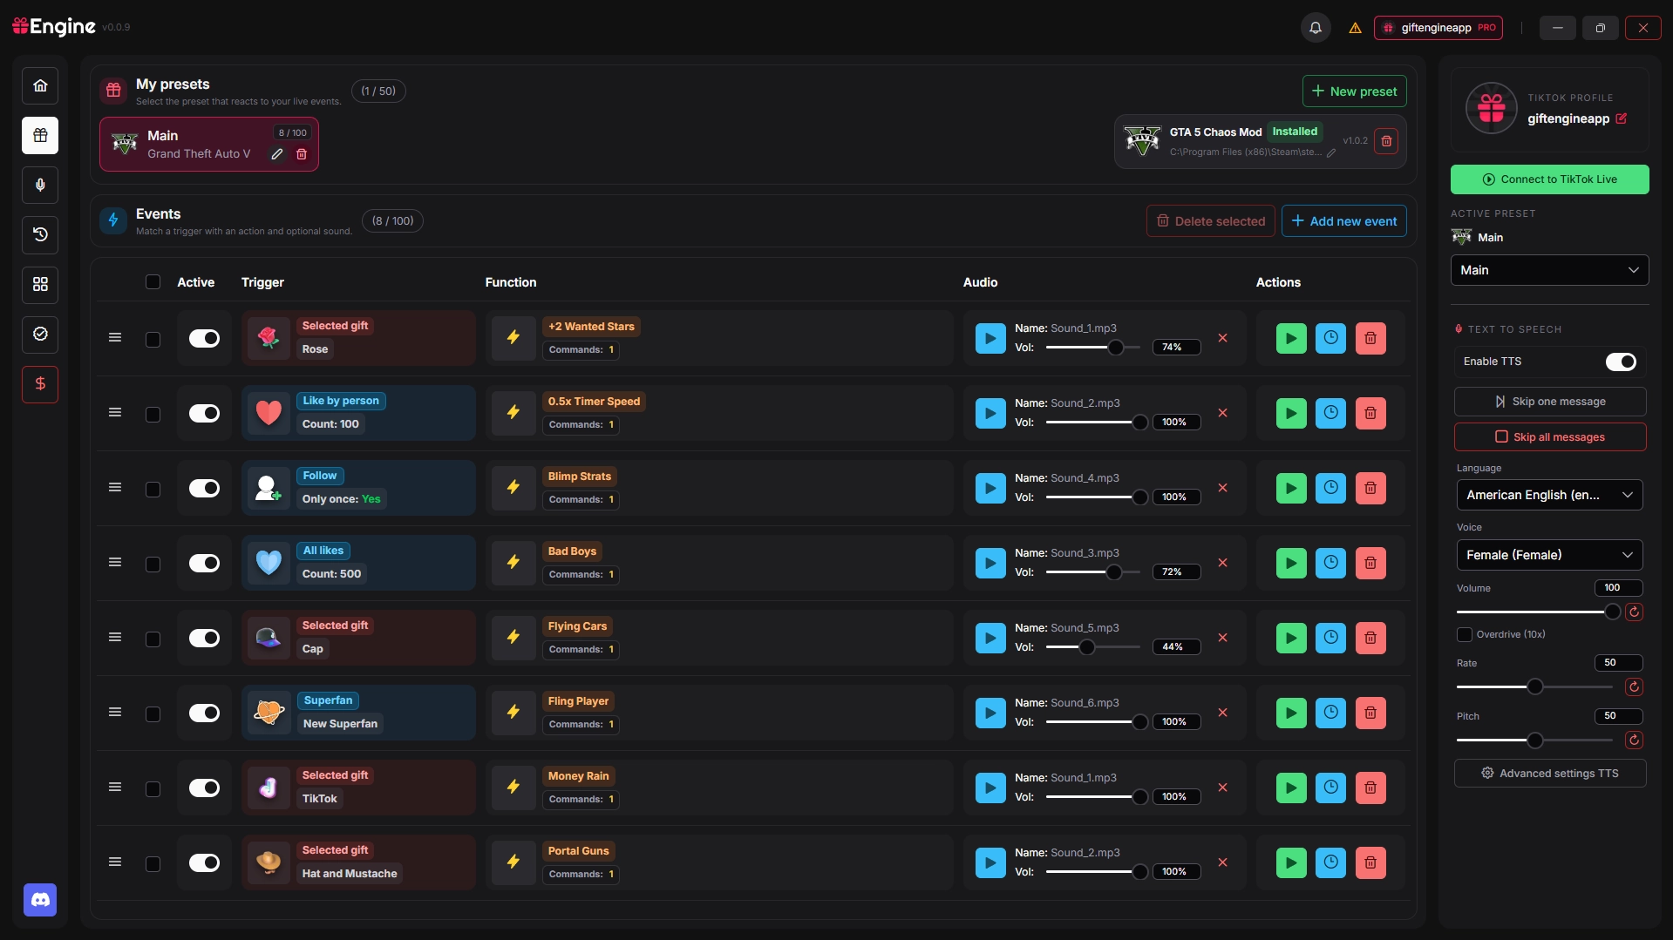The width and height of the screenshot is (1673, 940).
Task: Open the dollar pricing section in sidebar
Action: 40,384
